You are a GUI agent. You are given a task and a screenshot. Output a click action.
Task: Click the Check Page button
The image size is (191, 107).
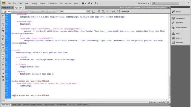point(123,11)
